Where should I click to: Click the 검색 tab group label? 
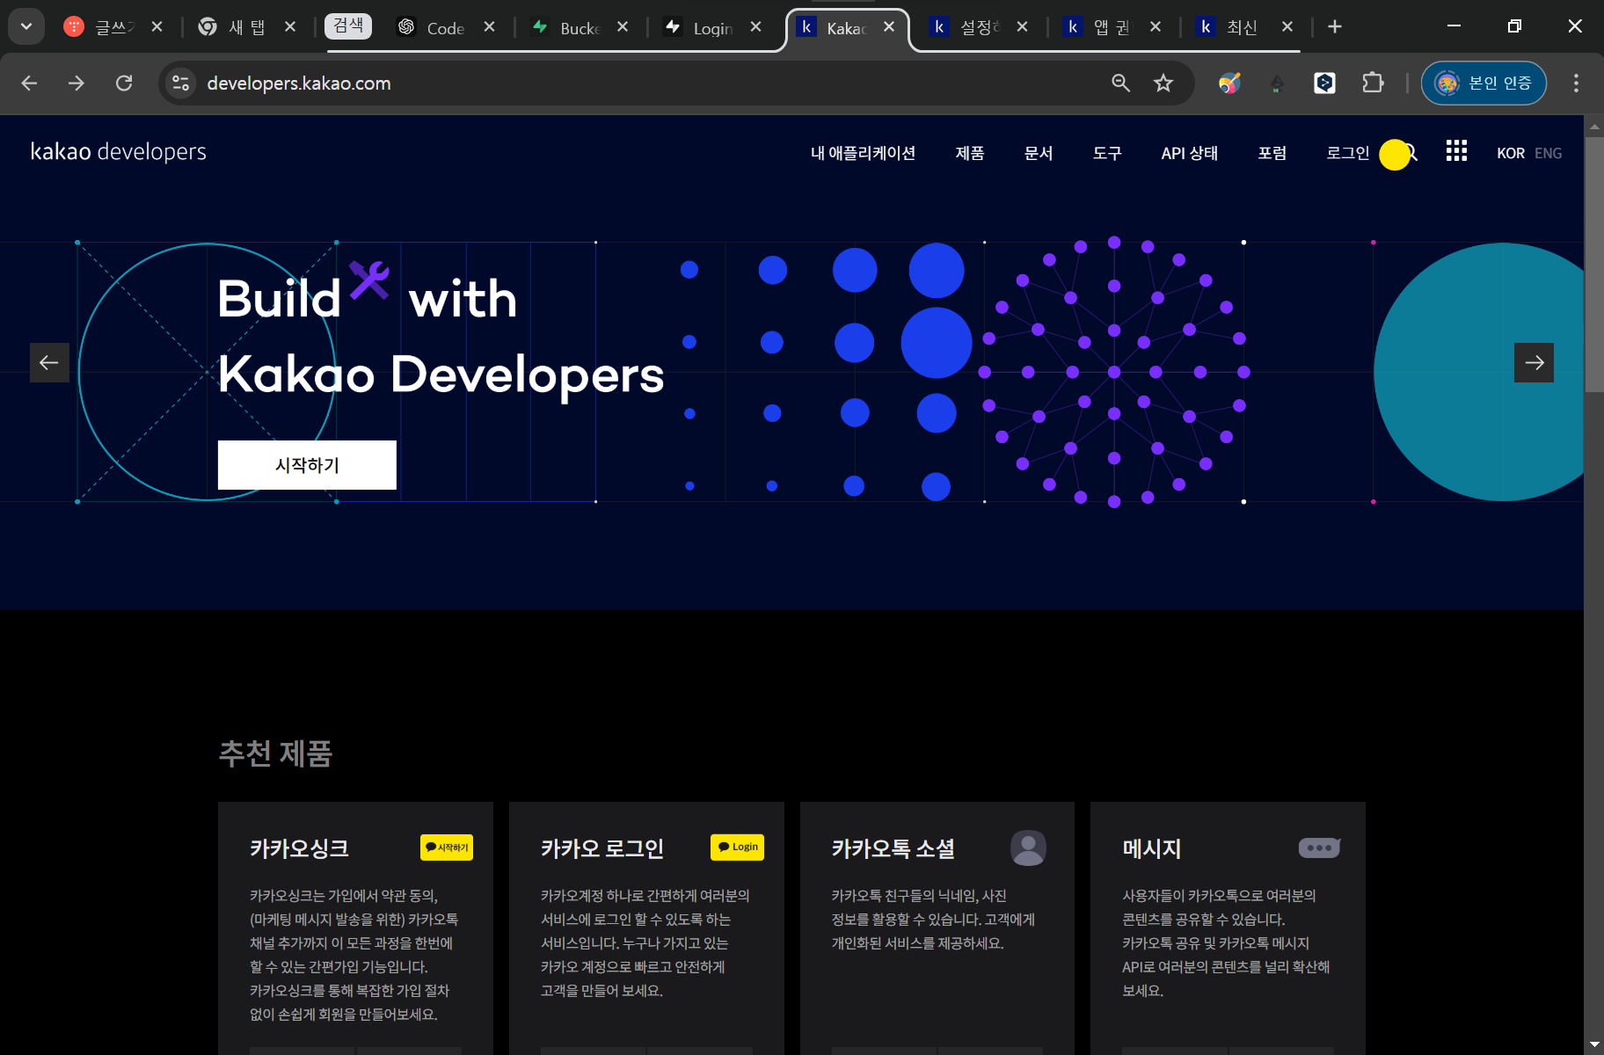tap(348, 25)
